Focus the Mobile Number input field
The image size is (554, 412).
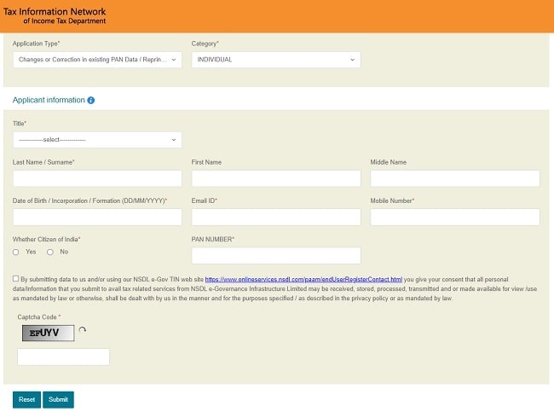click(455, 217)
